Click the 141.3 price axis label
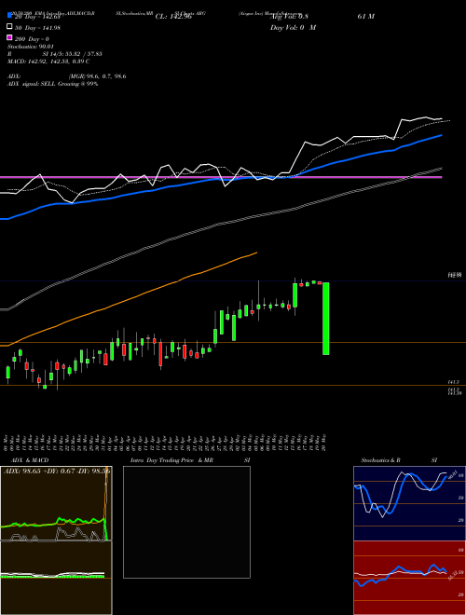 click(454, 382)
